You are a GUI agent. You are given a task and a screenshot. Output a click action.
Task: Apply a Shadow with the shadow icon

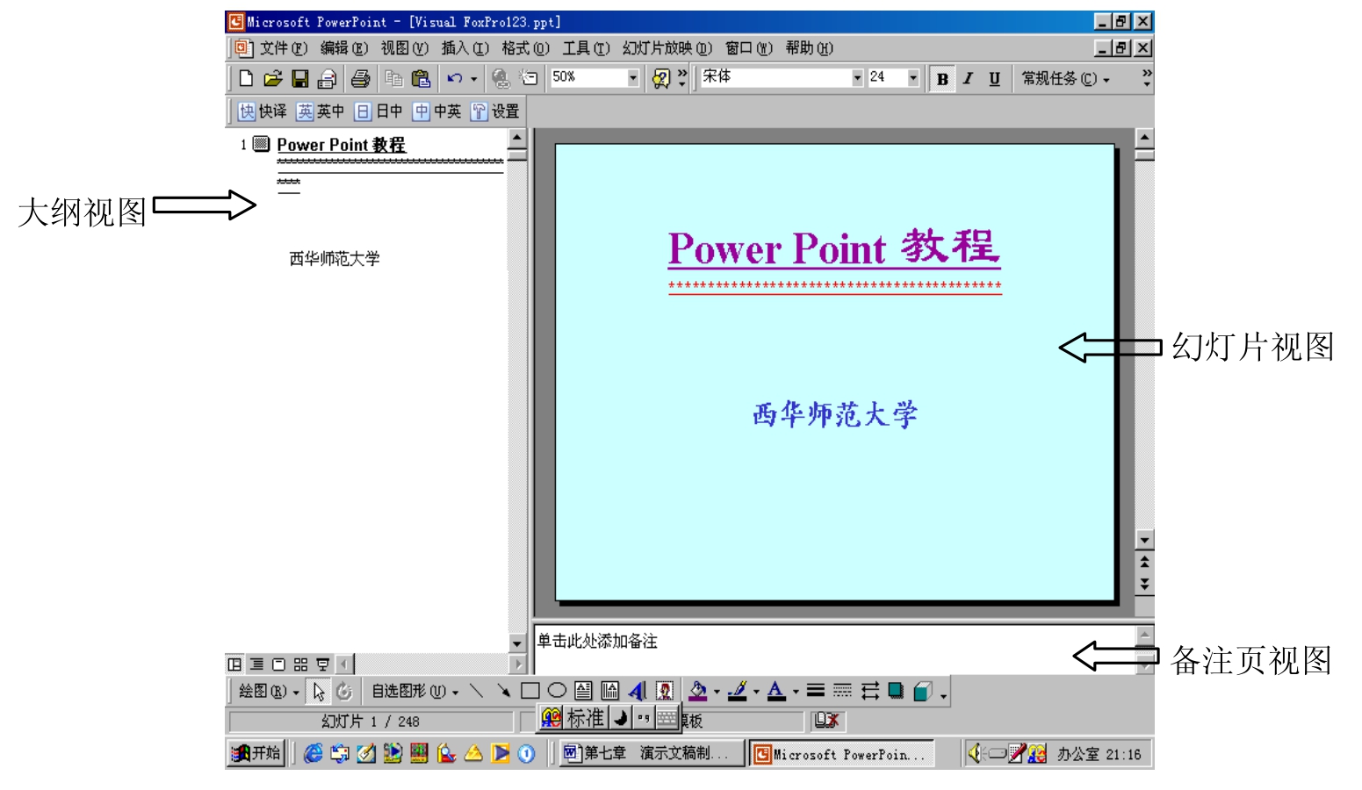tap(896, 691)
